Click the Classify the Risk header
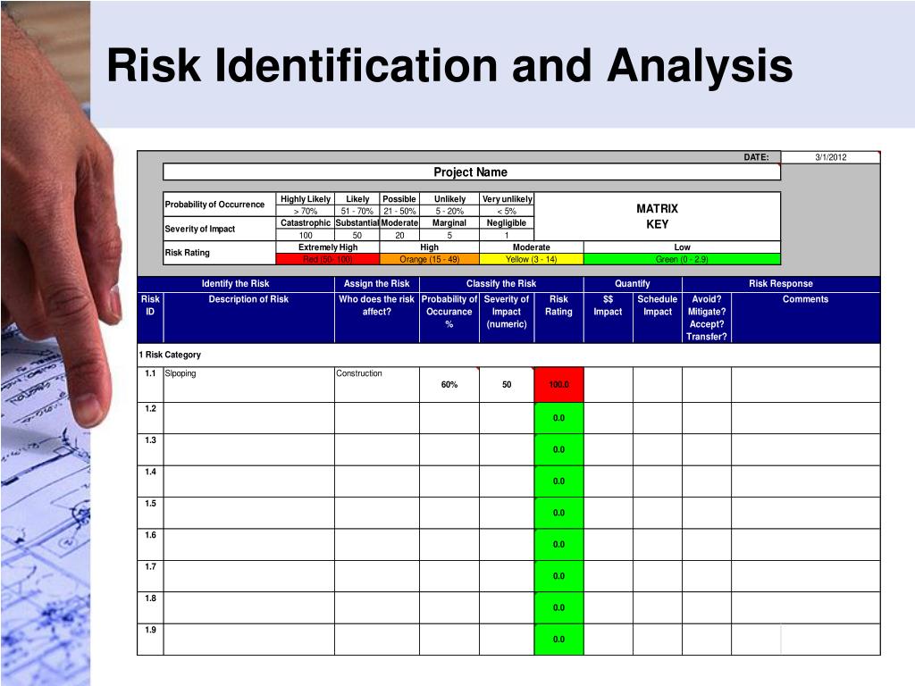This screenshot has width=915, height=686. [x=501, y=283]
